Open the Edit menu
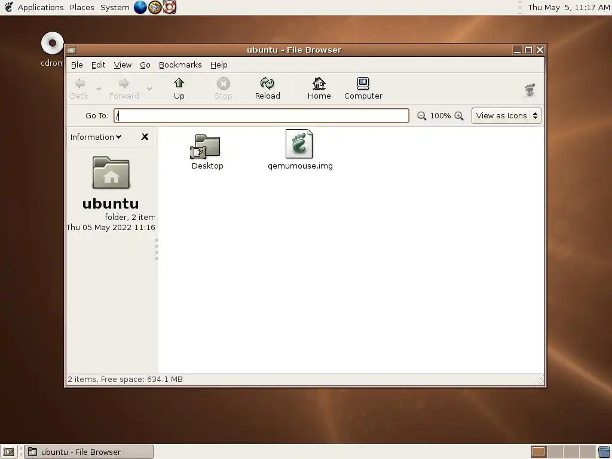 99,65
